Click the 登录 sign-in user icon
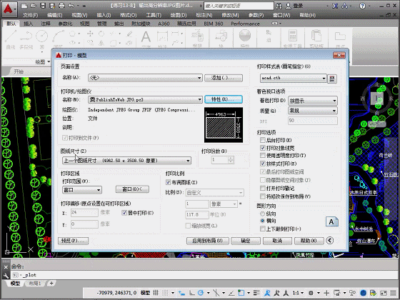This screenshot has height=300, width=400. tap(288, 6)
